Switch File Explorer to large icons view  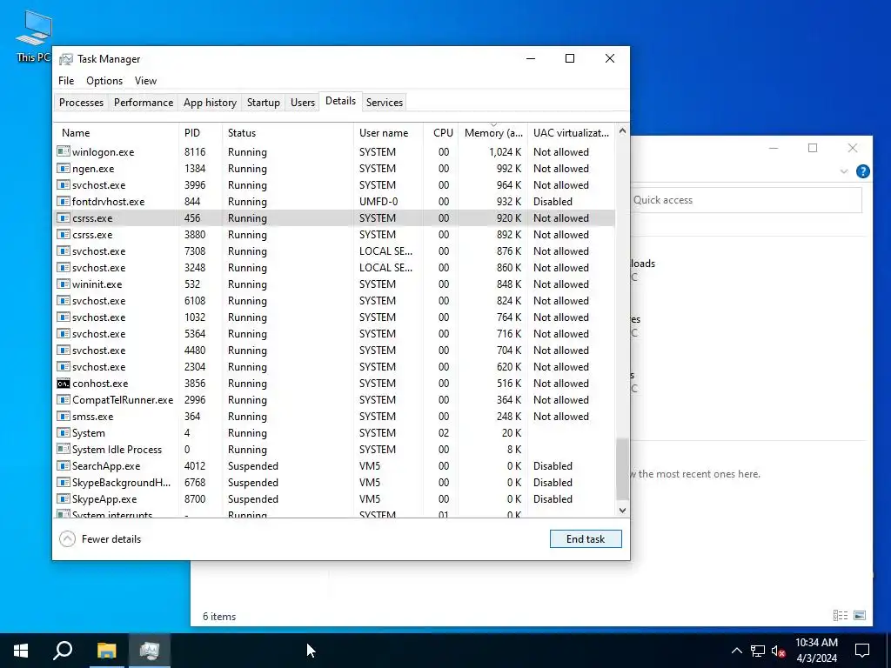[x=860, y=615]
